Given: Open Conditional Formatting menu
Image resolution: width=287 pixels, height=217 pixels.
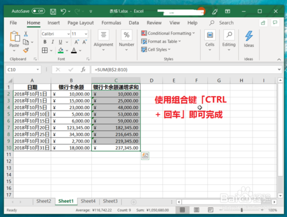Looking at the screenshot, I should pyautogui.click(x=168, y=33).
